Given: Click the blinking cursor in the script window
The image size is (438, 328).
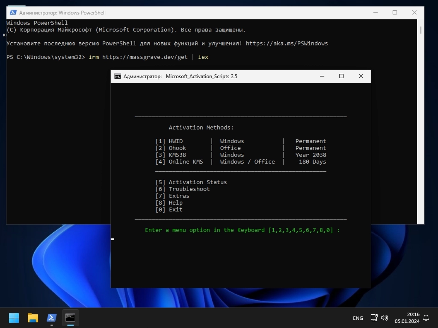Looking at the screenshot, I should click(113, 239).
